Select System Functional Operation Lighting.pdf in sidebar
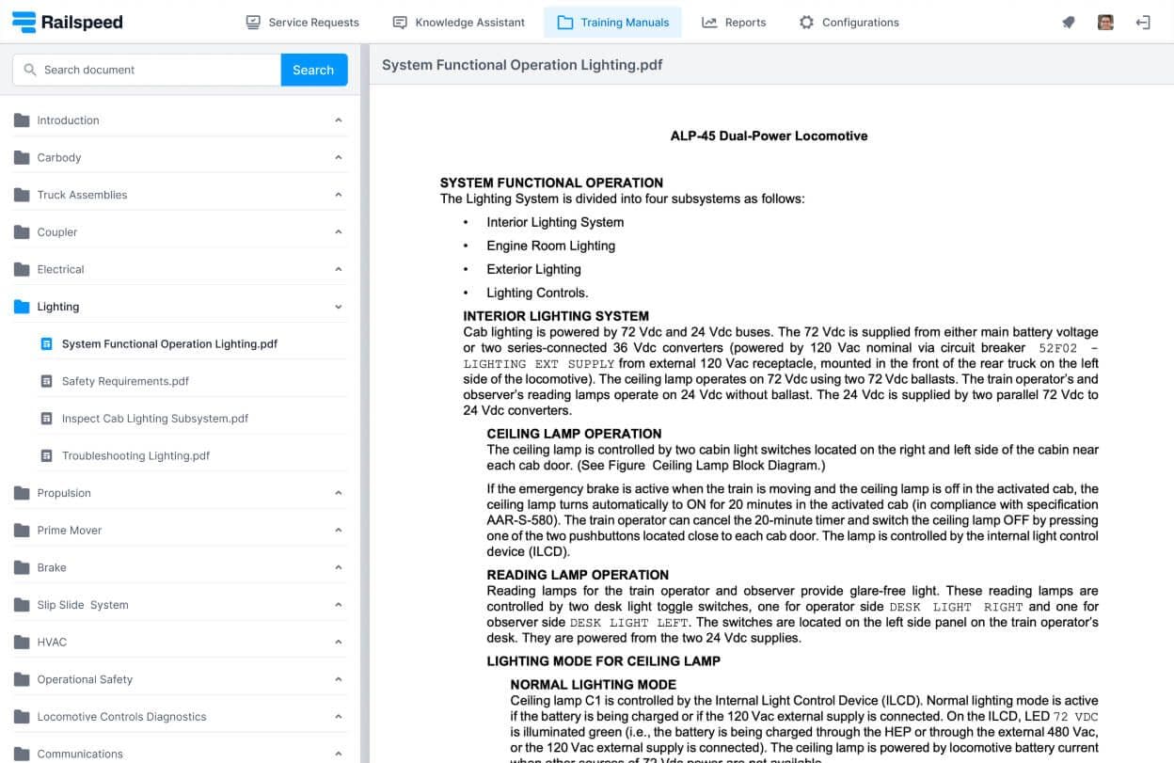Viewport: 1174px width, 763px height. [169, 344]
